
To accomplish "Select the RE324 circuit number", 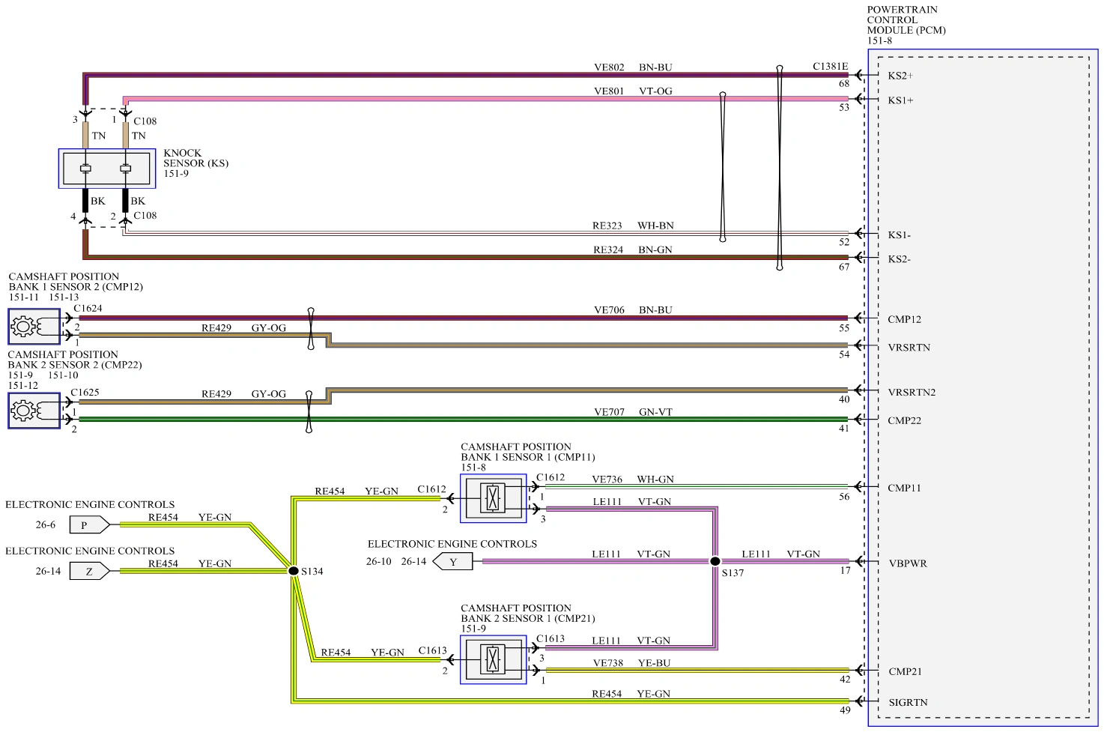I will tap(608, 250).
